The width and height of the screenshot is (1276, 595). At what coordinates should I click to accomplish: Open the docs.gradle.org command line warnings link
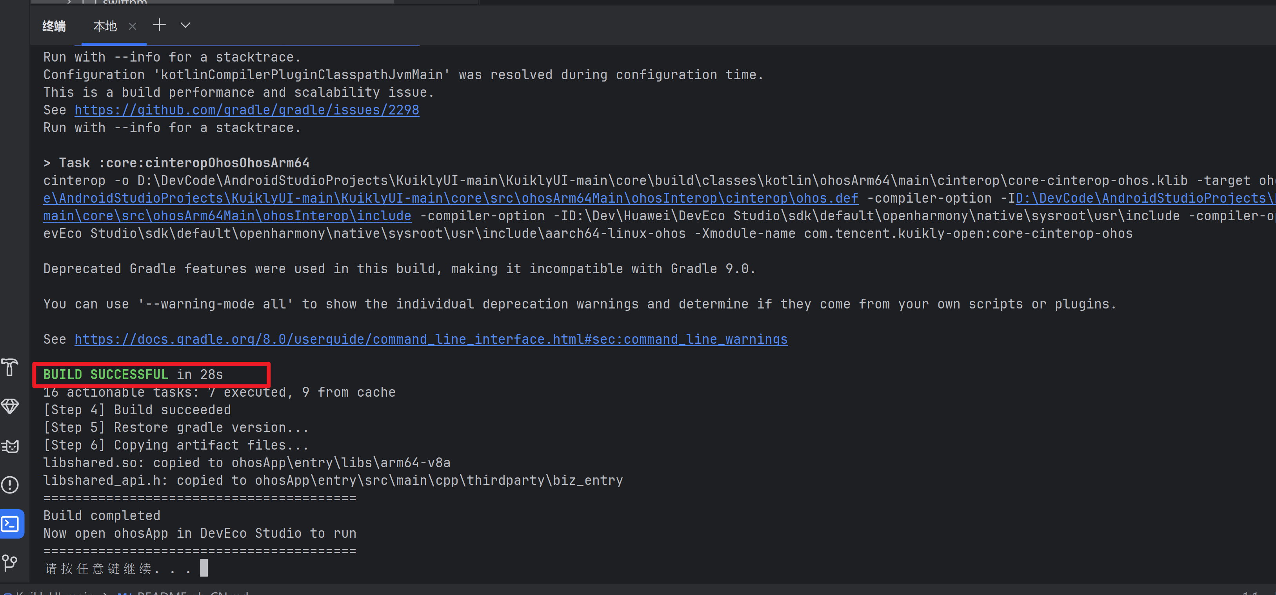coord(431,339)
